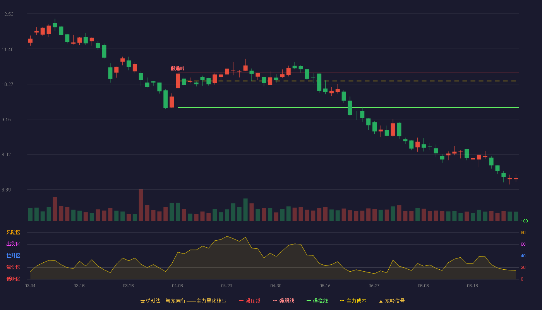
Task: Click the pink dotted 强弱线 legend icon
Action: 275,301
